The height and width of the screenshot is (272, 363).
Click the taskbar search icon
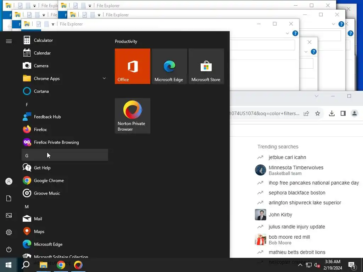coord(26,265)
